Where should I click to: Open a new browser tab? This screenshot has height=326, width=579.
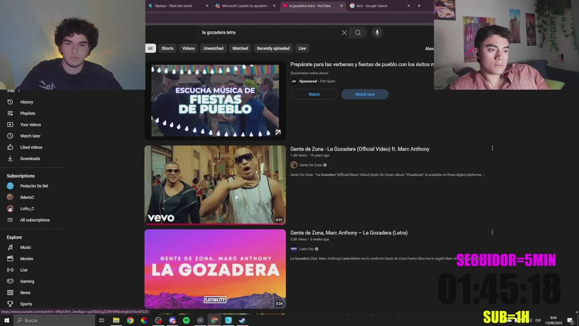419,6
